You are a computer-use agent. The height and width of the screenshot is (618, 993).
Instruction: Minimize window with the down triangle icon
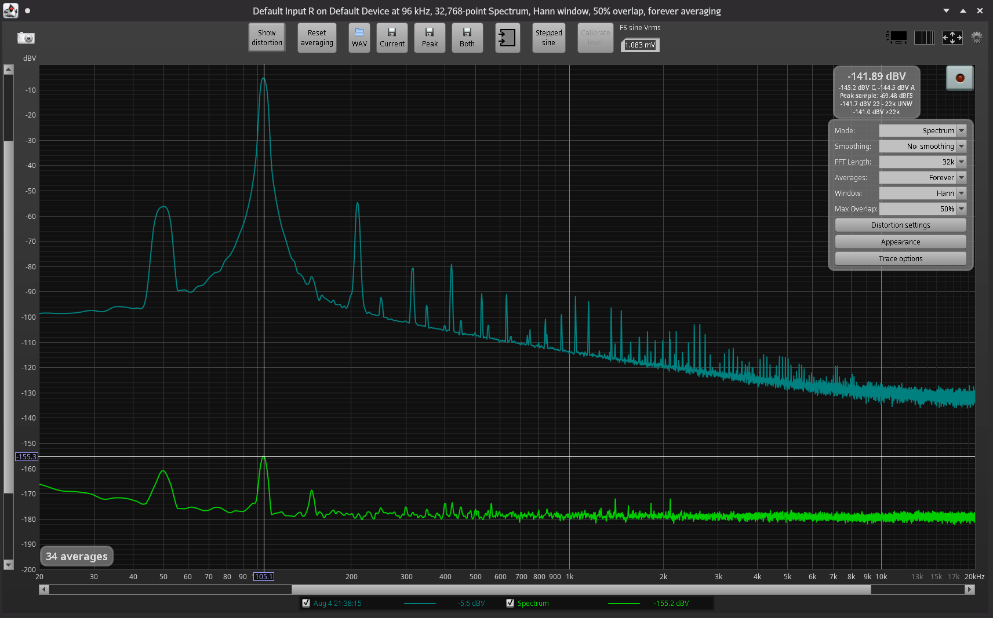tap(946, 10)
